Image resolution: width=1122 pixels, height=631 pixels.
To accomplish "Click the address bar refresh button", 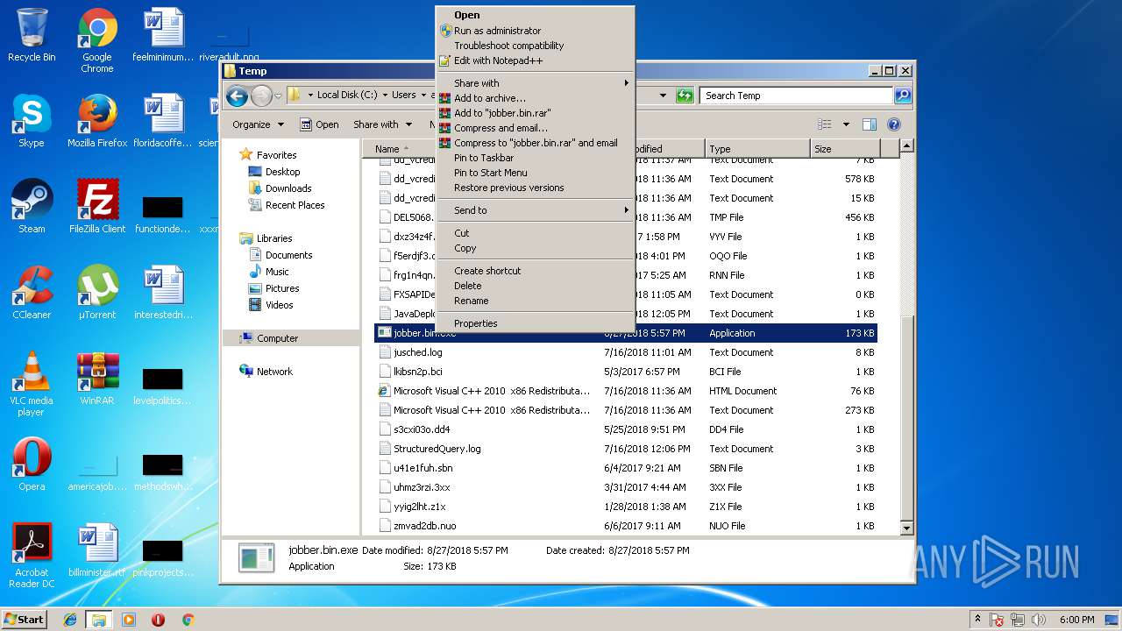I will [x=685, y=96].
